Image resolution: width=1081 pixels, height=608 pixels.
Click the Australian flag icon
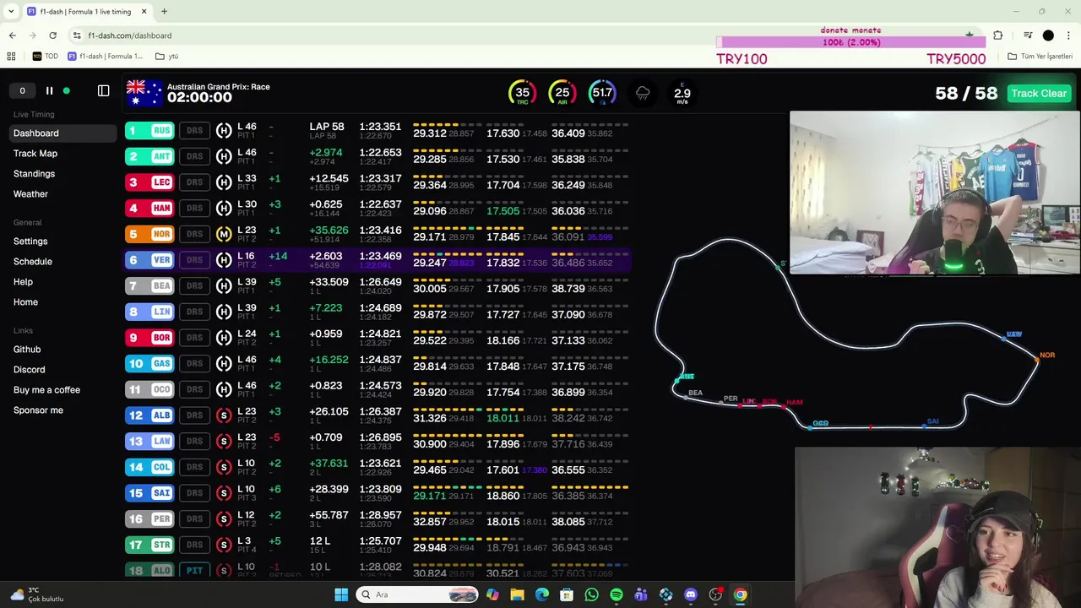point(144,93)
